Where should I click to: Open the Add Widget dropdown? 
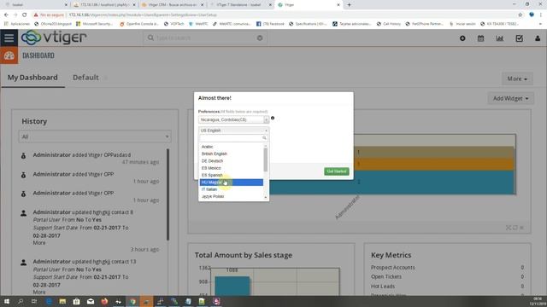tap(510, 99)
